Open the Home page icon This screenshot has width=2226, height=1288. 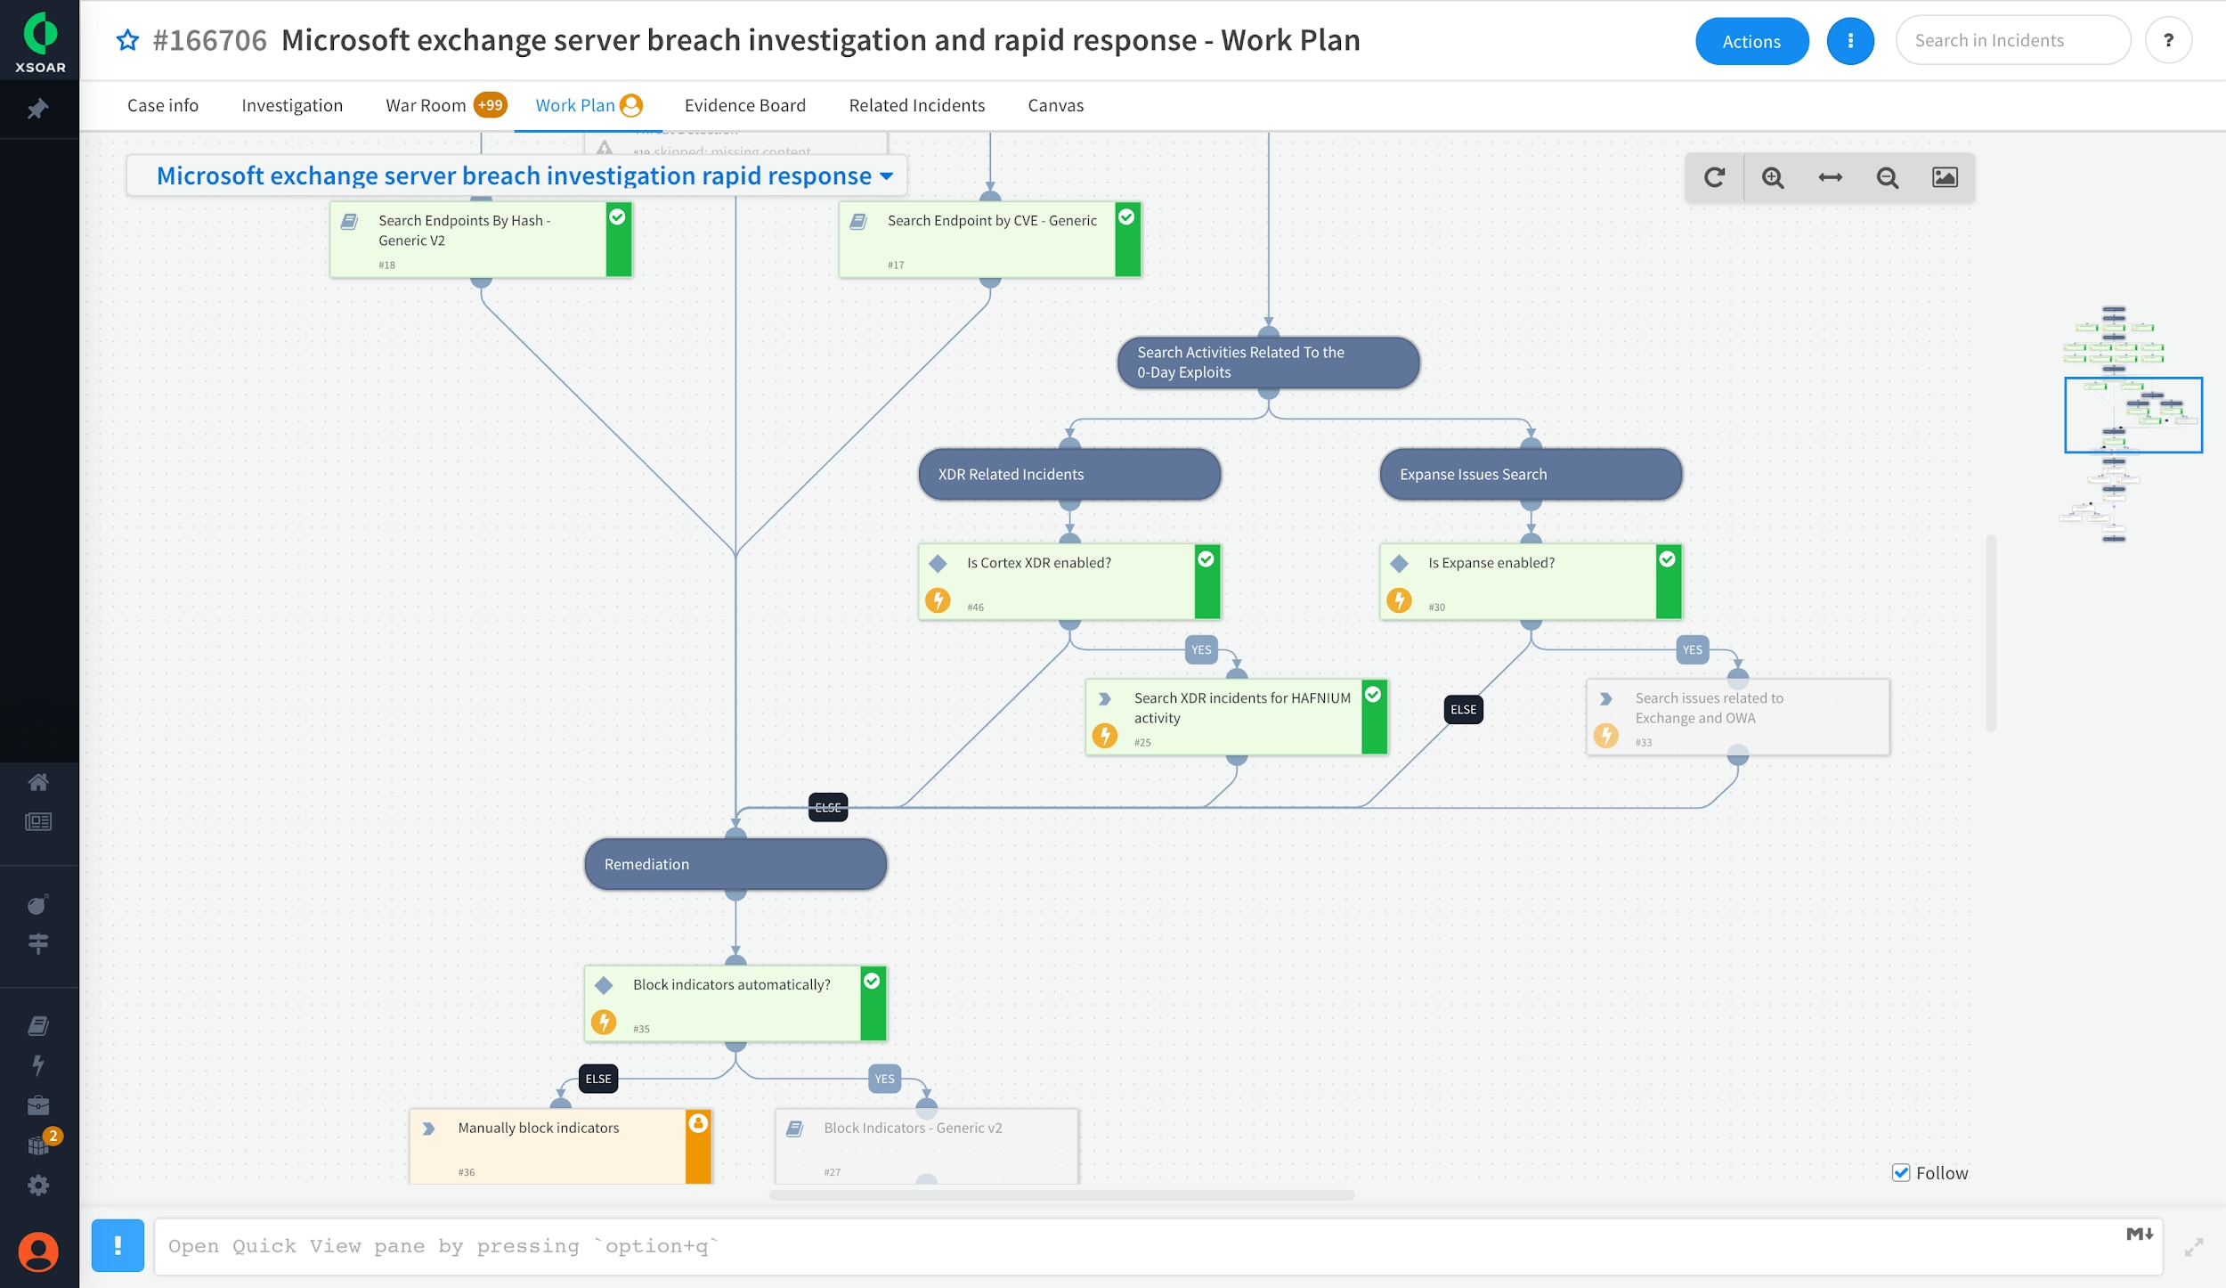point(38,782)
